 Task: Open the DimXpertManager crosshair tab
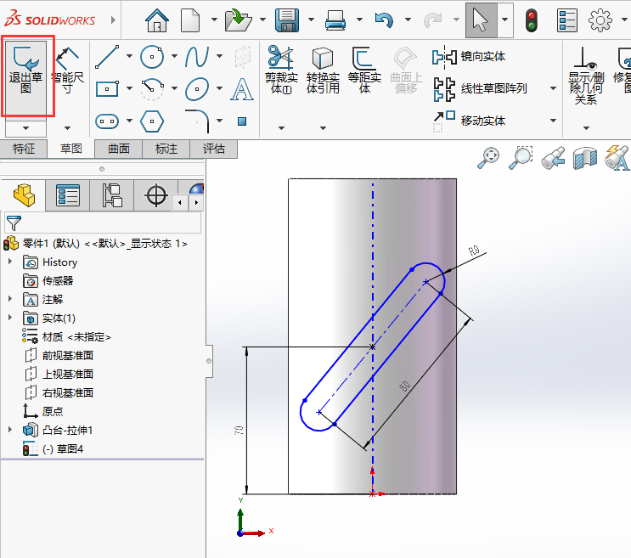pos(156,195)
